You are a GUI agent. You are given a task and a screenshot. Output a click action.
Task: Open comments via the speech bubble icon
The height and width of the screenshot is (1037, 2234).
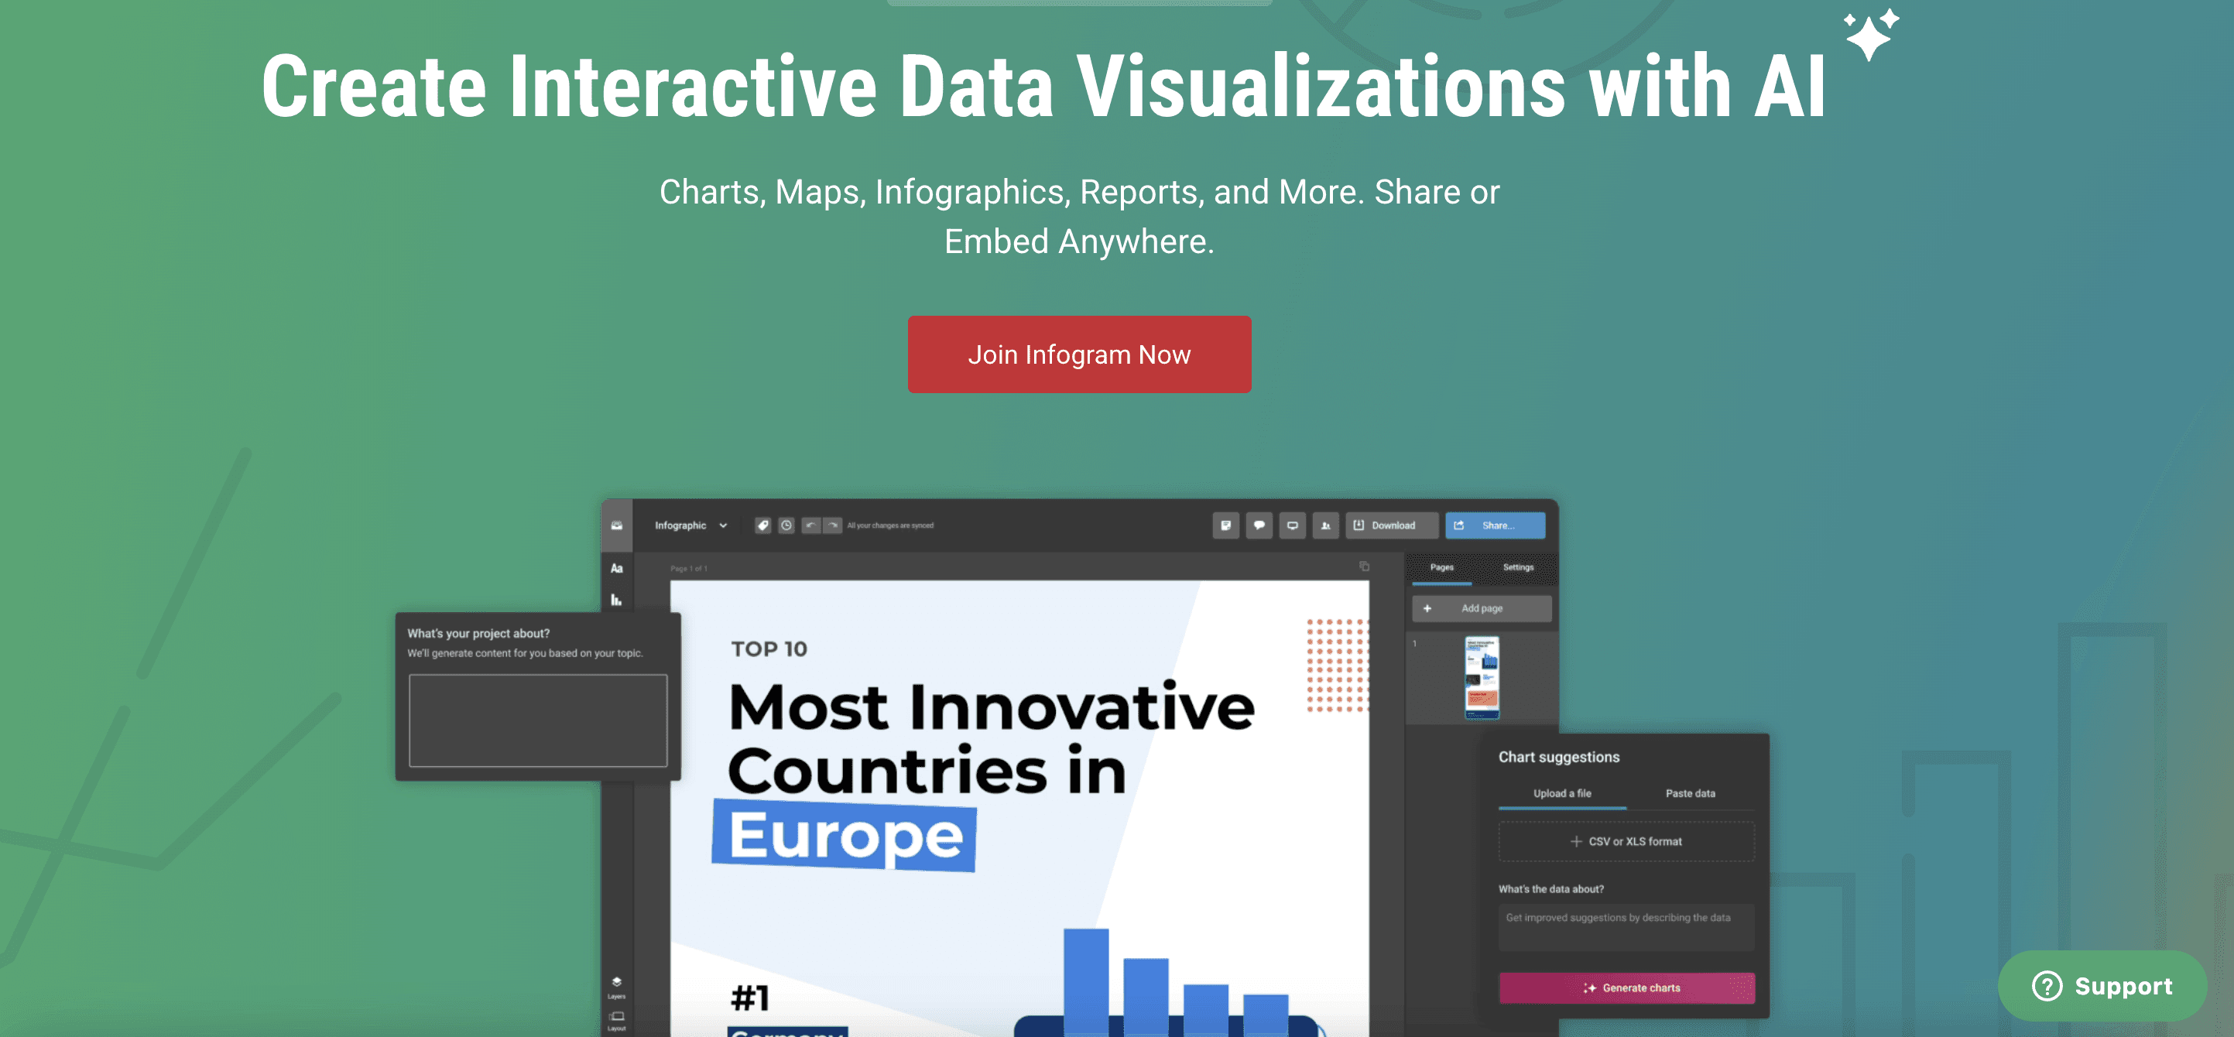(1259, 525)
